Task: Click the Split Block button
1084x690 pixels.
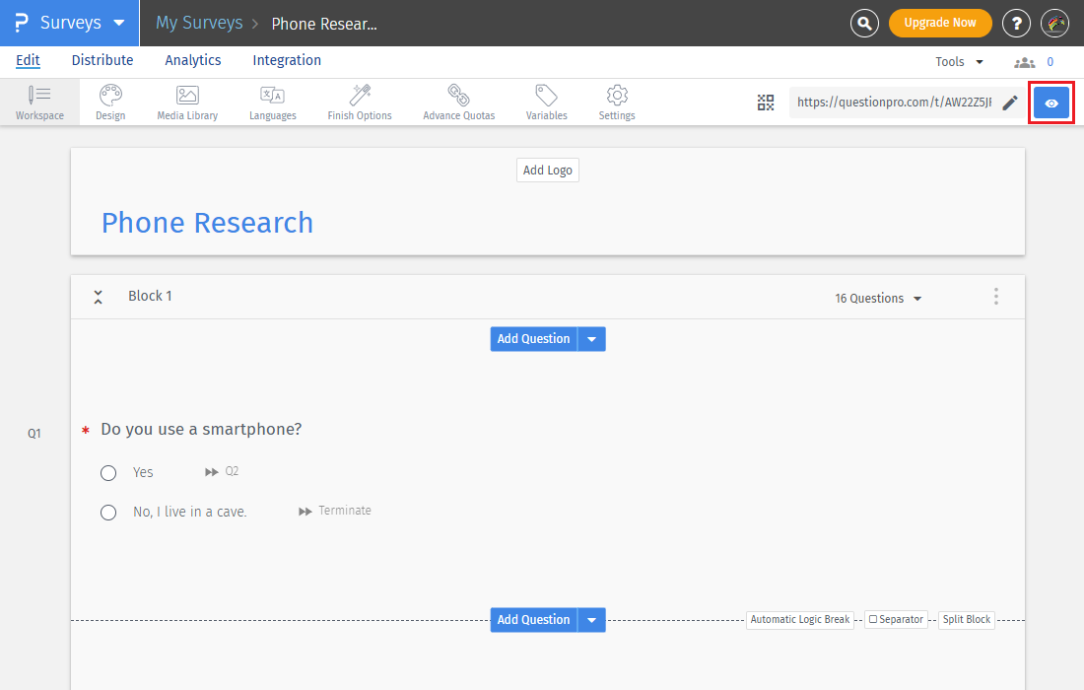Action: point(967,619)
